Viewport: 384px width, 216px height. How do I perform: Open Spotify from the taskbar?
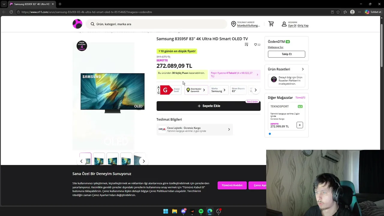point(201,211)
